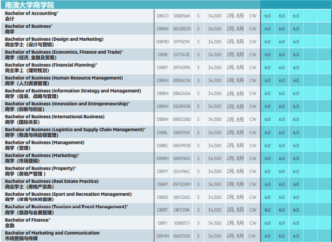
Task: Select the program code 'DBBG'
Action: tap(163, 146)
